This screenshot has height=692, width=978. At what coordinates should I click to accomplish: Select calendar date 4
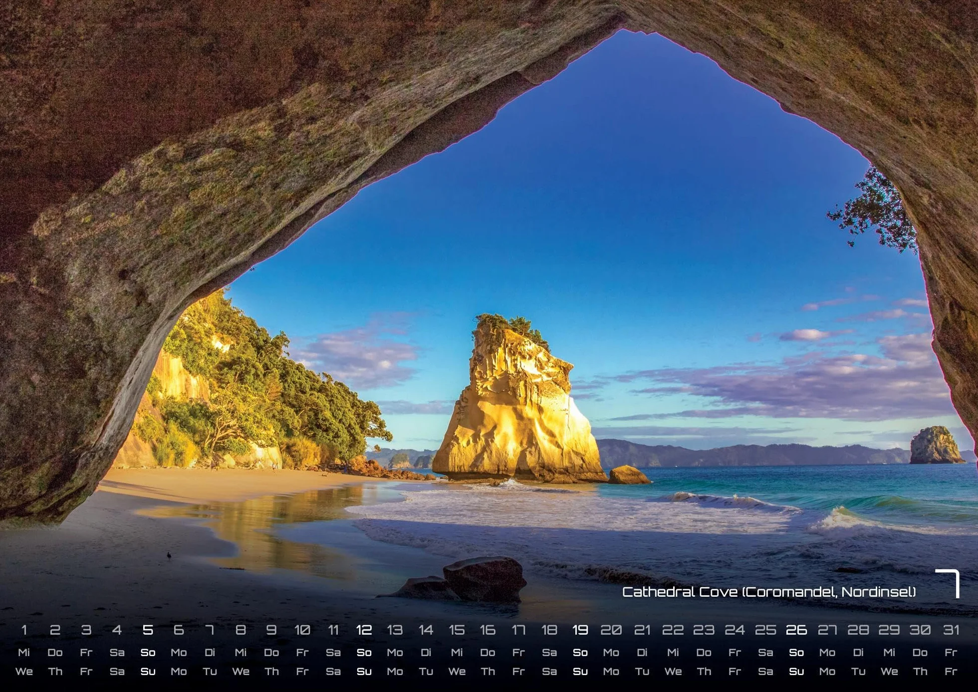[117, 630]
